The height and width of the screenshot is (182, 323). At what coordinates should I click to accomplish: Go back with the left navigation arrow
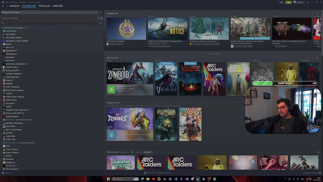3,6
